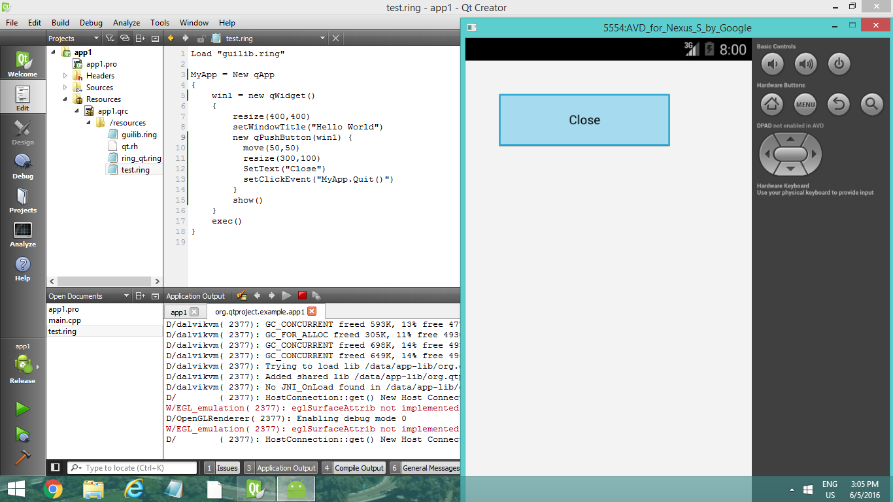893x502 pixels.
Task: Toggle synchronize with editor link icon
Action: [x=125, y=39]
